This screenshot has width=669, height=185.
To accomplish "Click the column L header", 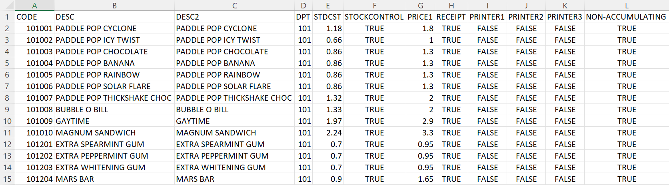I will 626,6.
